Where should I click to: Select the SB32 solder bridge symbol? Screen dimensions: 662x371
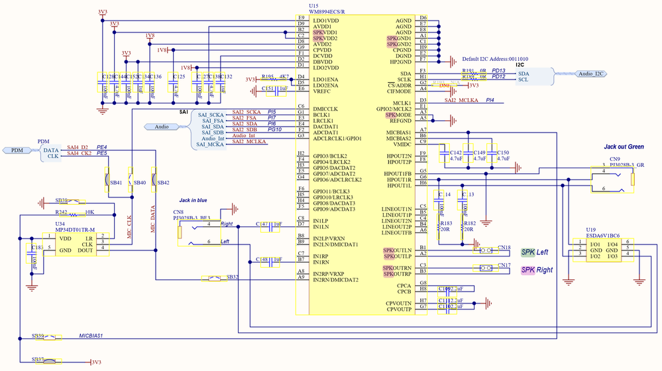pos(215,278)
